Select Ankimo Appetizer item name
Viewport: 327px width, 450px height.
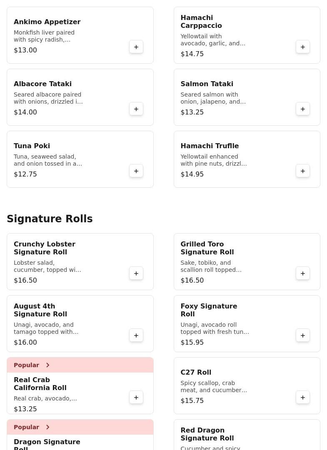coord(47,22)
